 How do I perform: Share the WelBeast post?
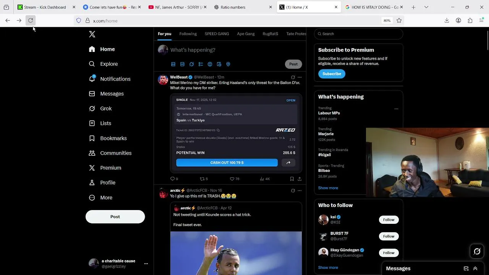click(x=300, y=179)
